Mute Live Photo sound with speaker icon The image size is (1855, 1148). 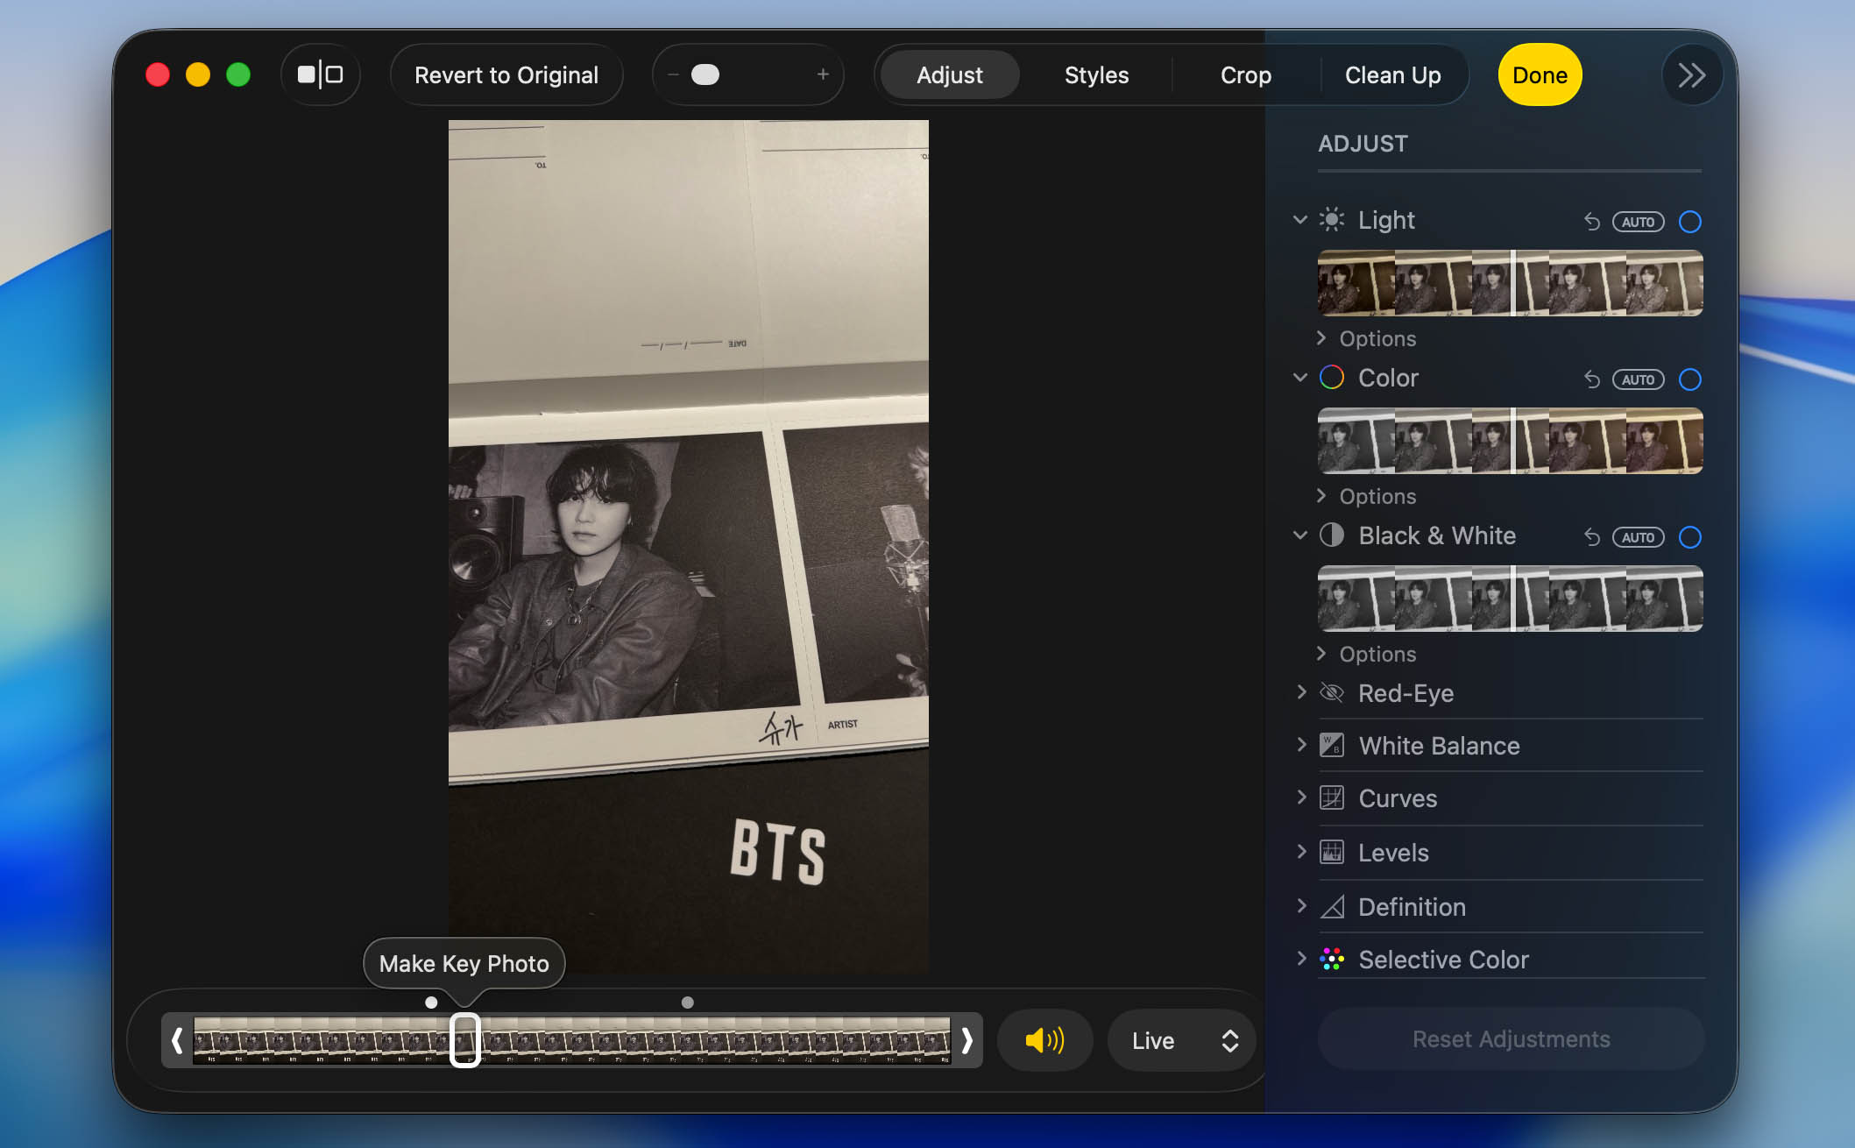(1044, 1040)
